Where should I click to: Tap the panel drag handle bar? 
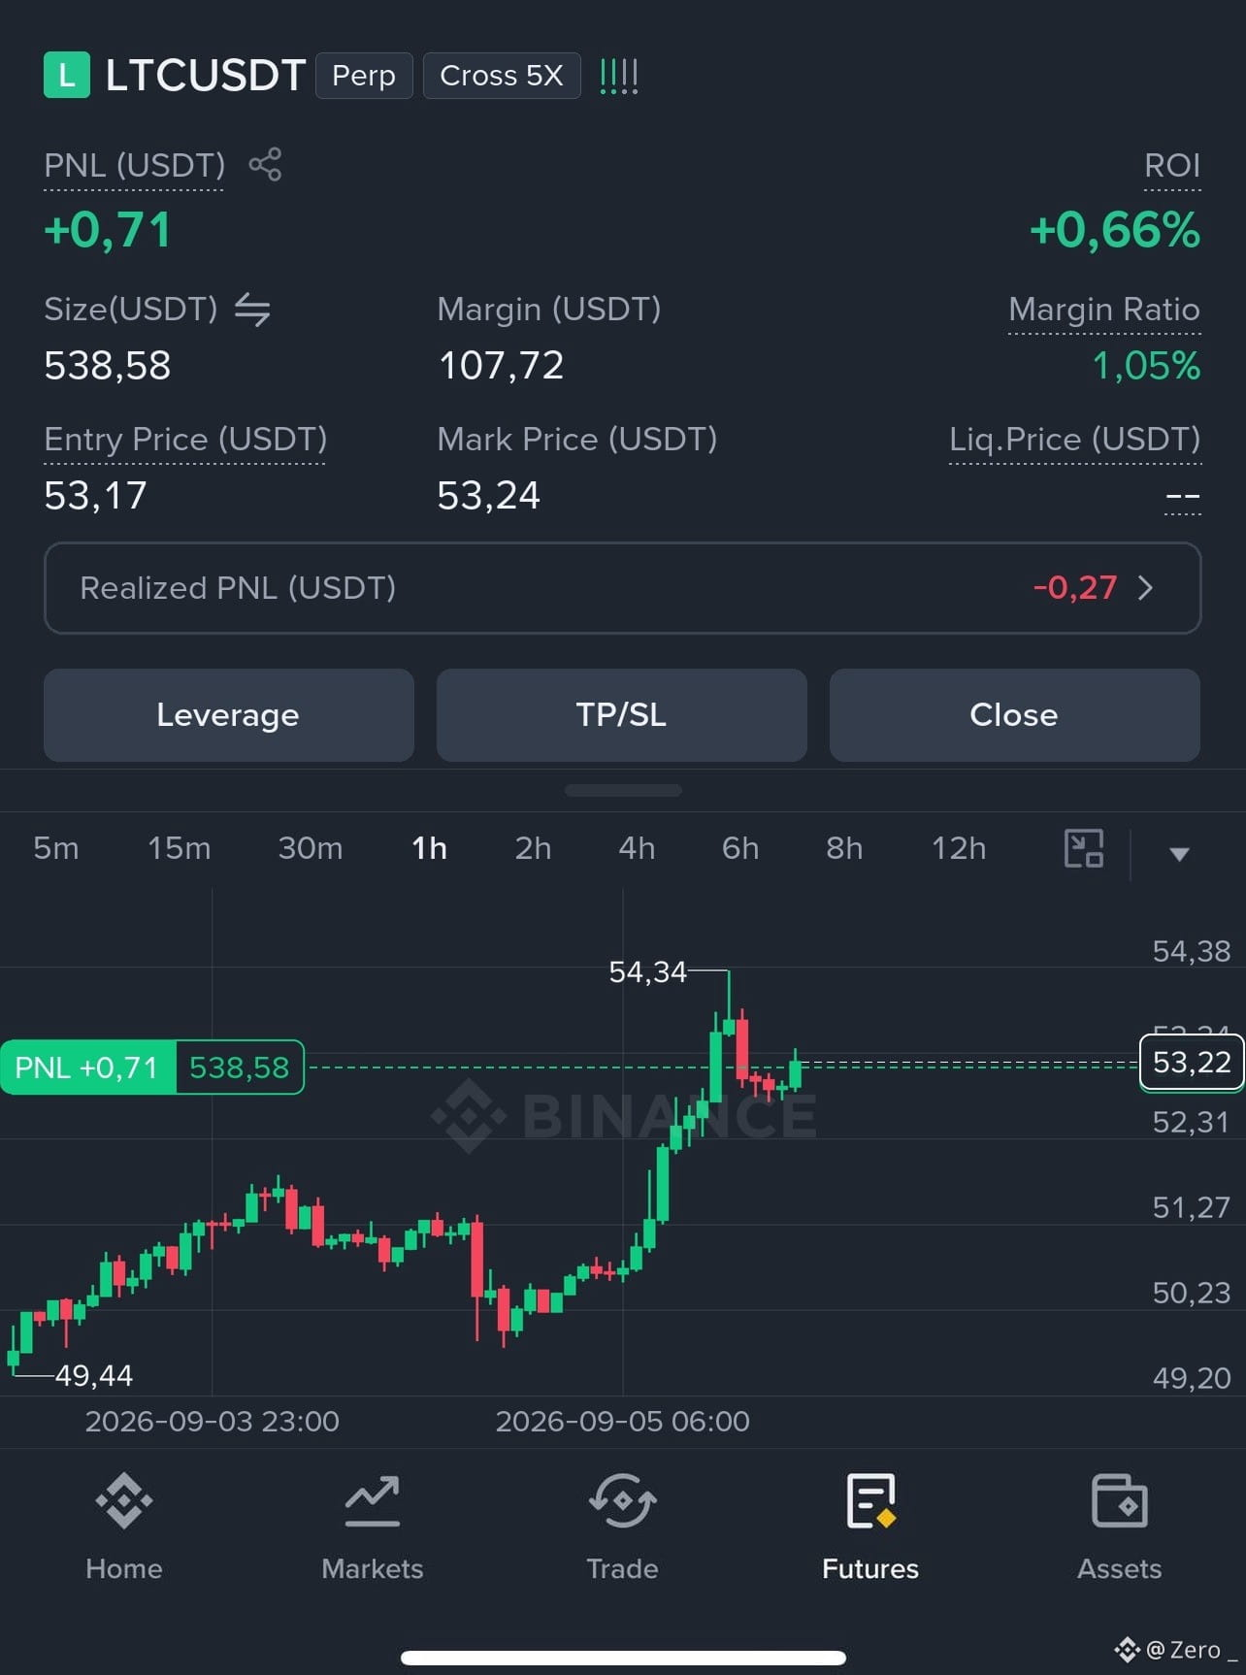pyautogui.click(x=623, y=791)
